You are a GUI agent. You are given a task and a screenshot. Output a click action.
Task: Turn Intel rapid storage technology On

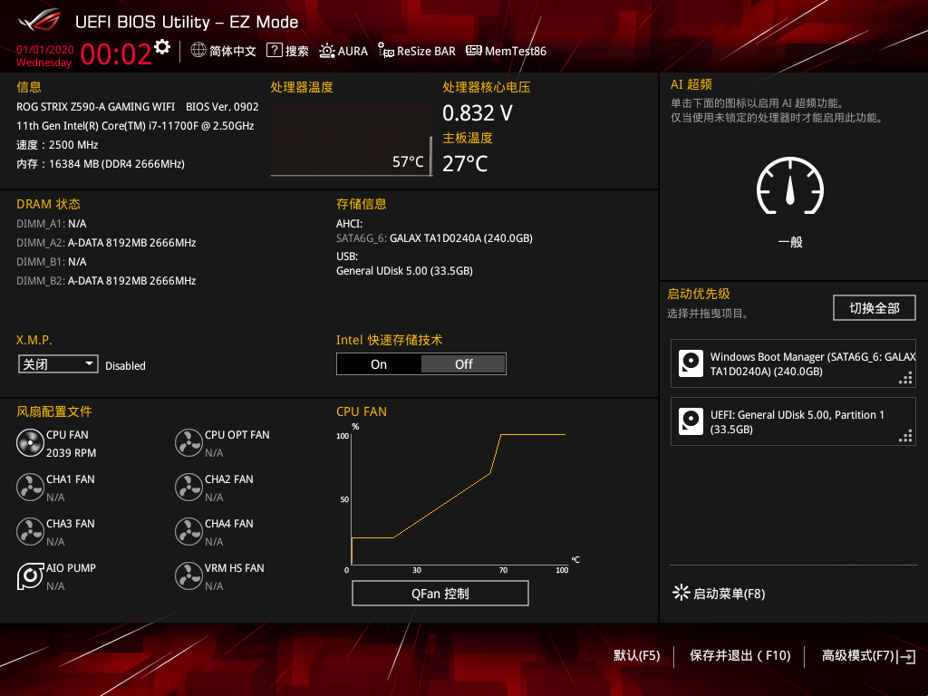point(379,364)
